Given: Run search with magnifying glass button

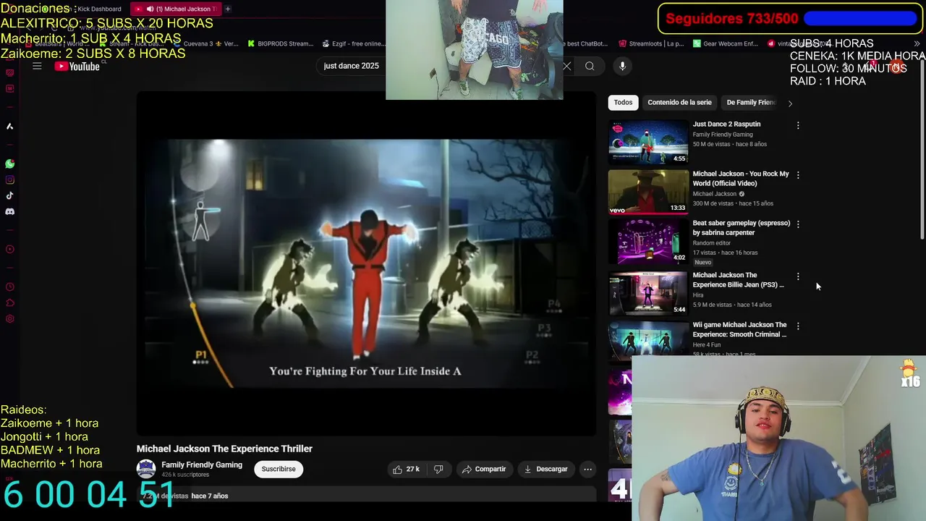Looking at the screenshot, I should point(590,67).
